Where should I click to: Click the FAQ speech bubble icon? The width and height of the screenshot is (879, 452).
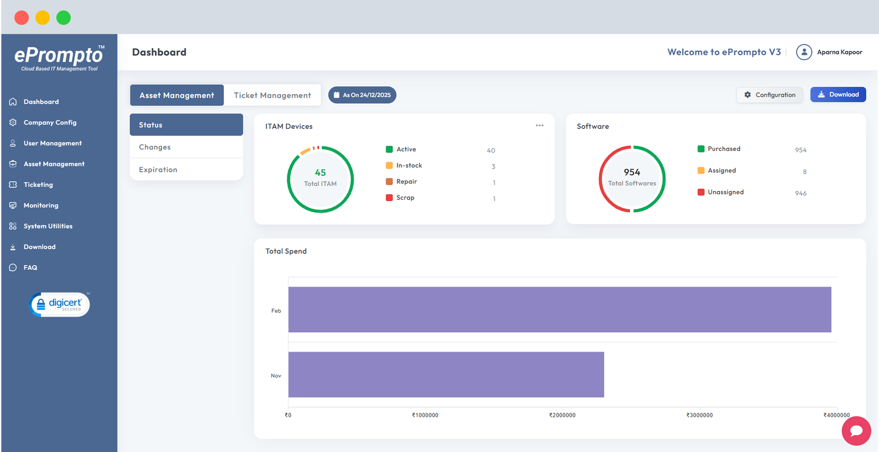point(13,267)
